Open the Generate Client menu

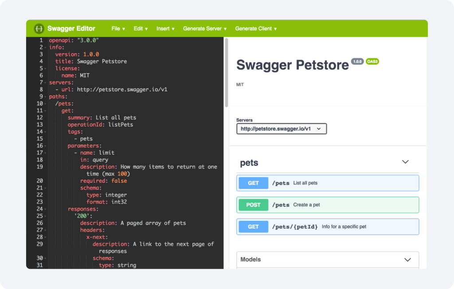[x=256, y=29]
